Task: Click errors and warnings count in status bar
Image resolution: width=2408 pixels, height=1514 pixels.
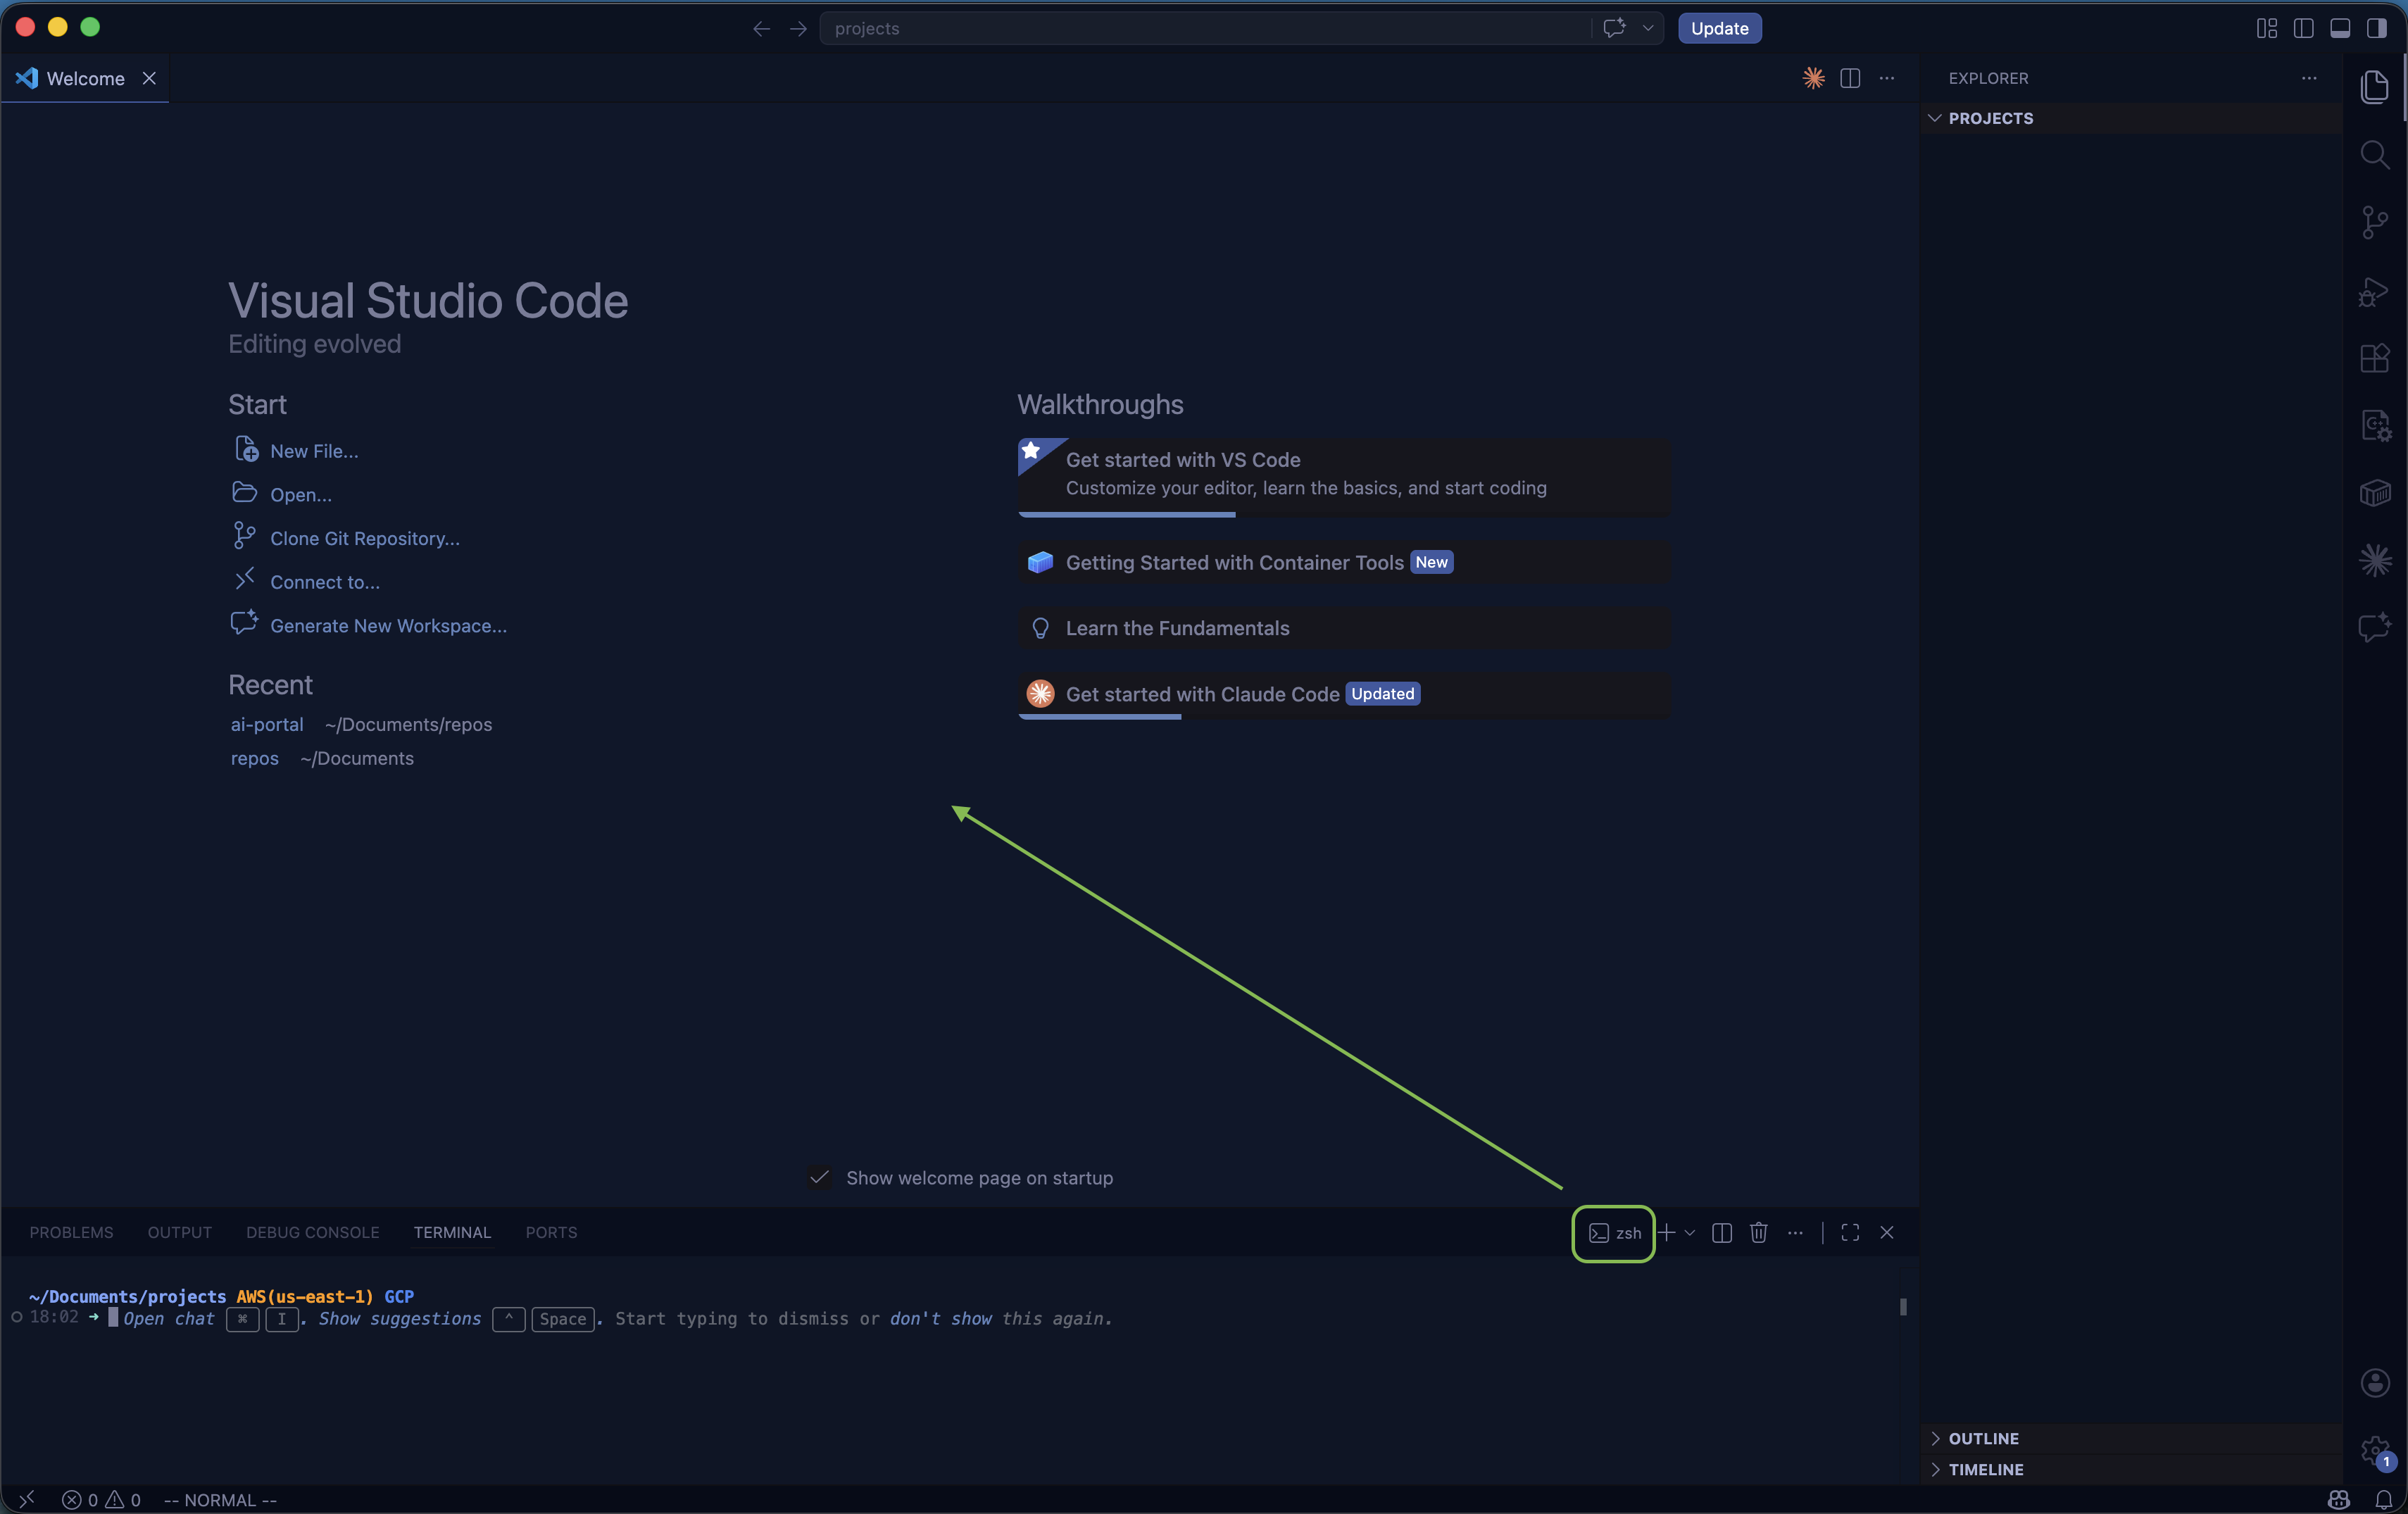Action: pos(101,1499)
